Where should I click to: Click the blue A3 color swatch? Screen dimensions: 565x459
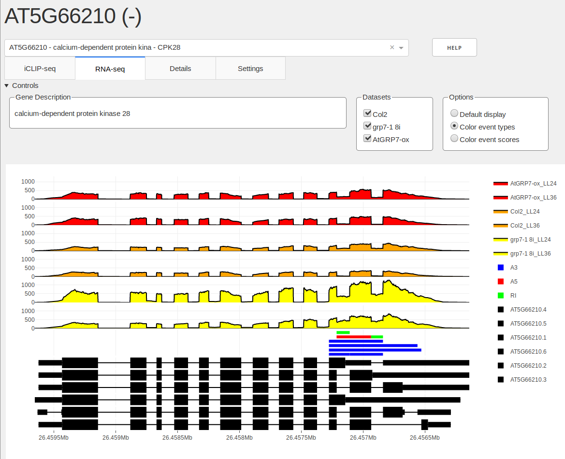click(501, 267)
